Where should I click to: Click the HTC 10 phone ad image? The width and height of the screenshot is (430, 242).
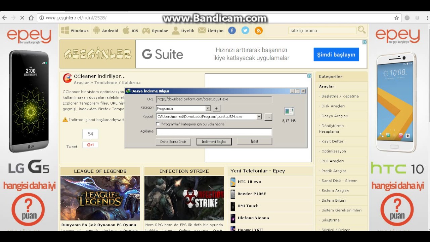[x=396, y=102]
